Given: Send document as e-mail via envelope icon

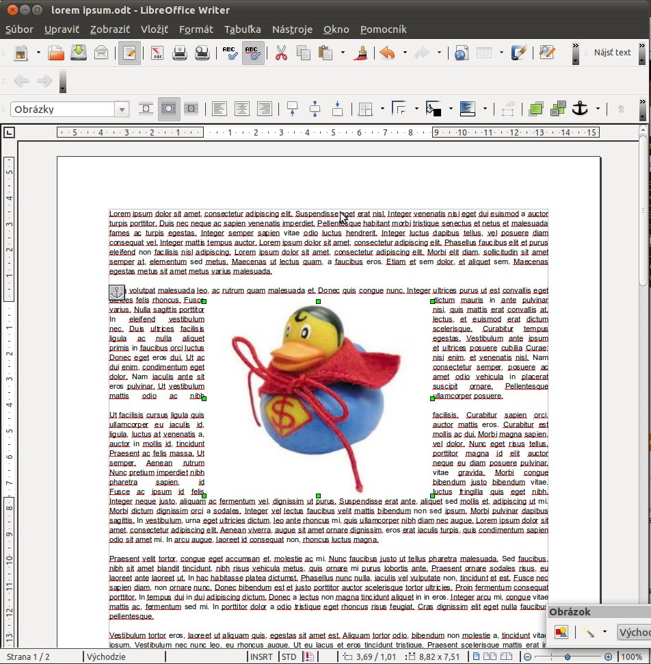Looking at the screenshot, I should tap(101, 53).
